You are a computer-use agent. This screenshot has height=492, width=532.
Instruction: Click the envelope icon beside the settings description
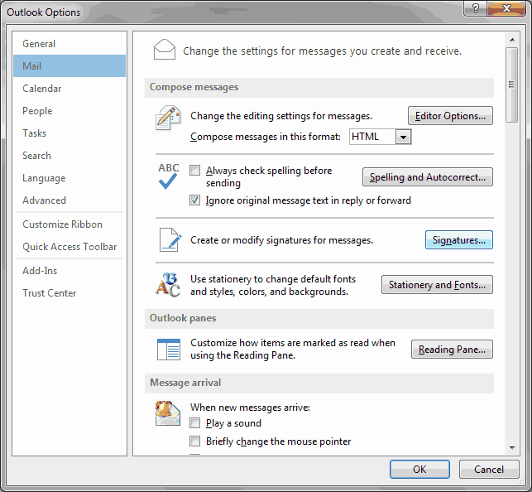165,50
